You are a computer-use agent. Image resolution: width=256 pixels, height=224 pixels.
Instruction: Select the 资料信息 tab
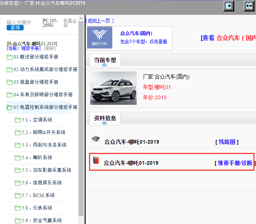click(105, 119)
